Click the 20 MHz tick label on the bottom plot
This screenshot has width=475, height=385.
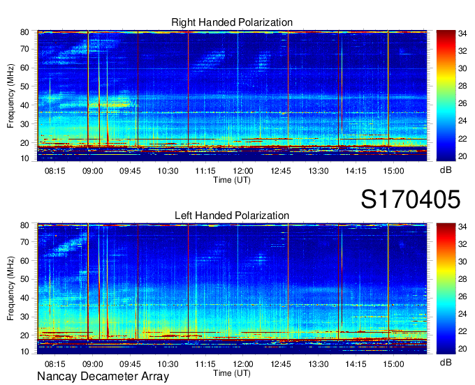click(x=24, y=335)
